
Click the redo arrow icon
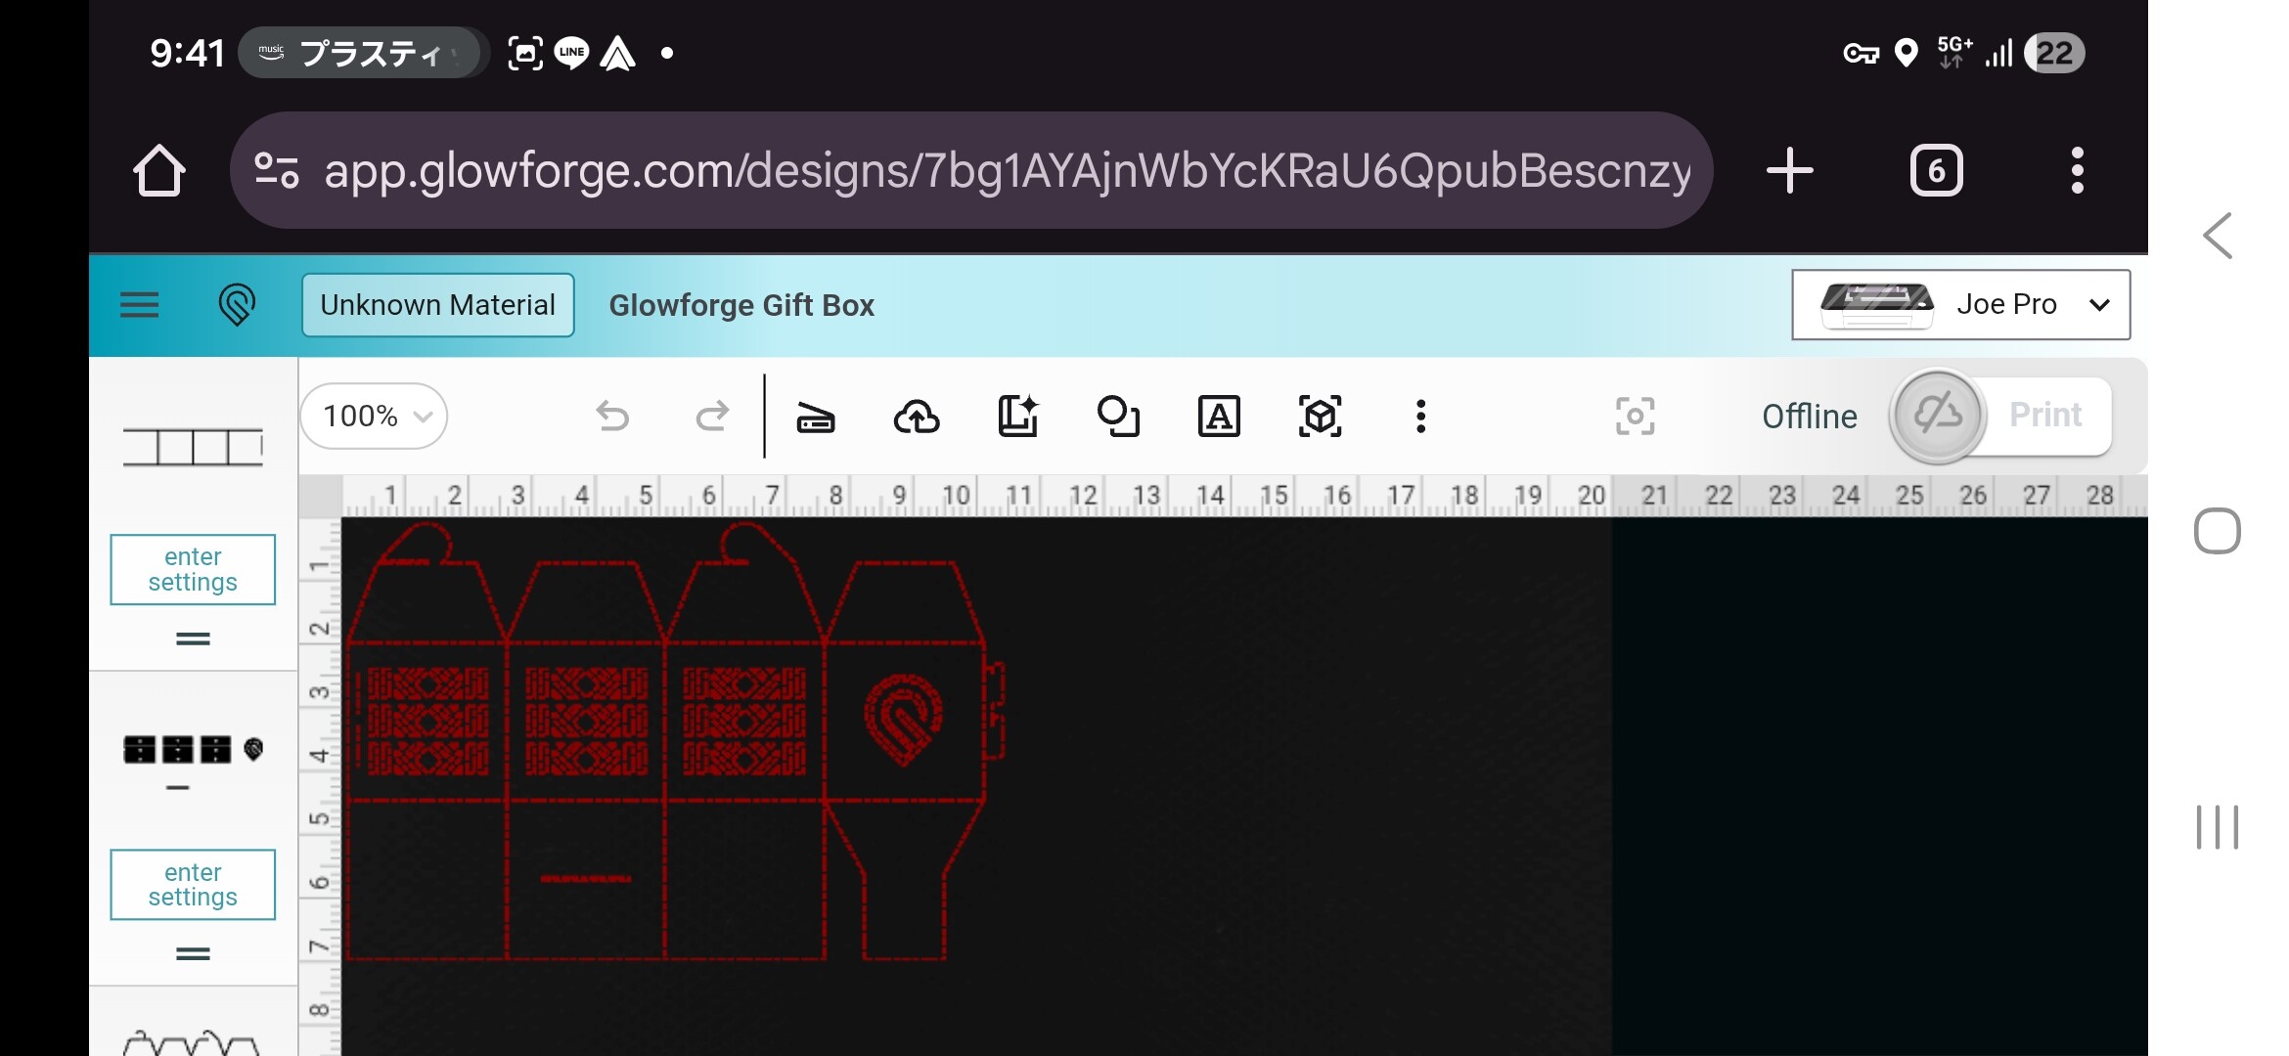(712, 417)
